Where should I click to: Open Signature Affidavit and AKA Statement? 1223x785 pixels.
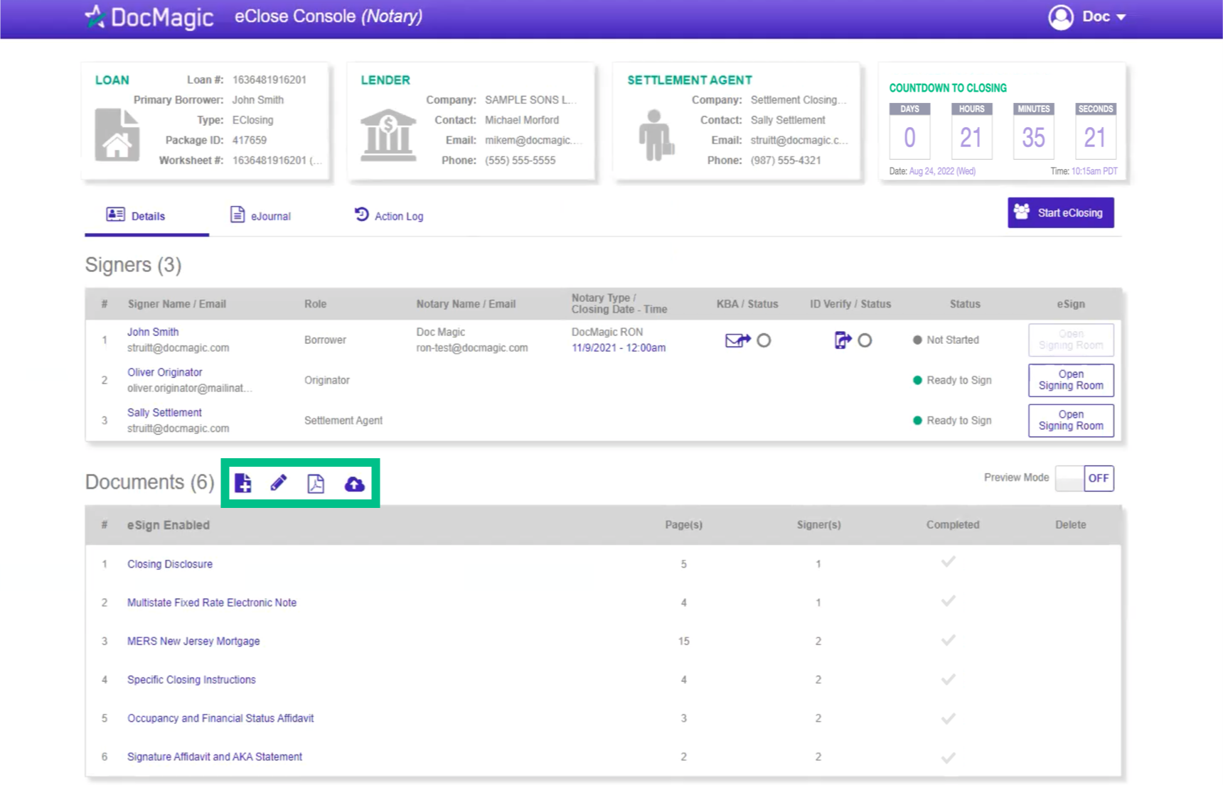click(215, 757)
